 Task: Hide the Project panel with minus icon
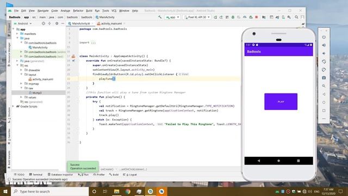(63, 23)
